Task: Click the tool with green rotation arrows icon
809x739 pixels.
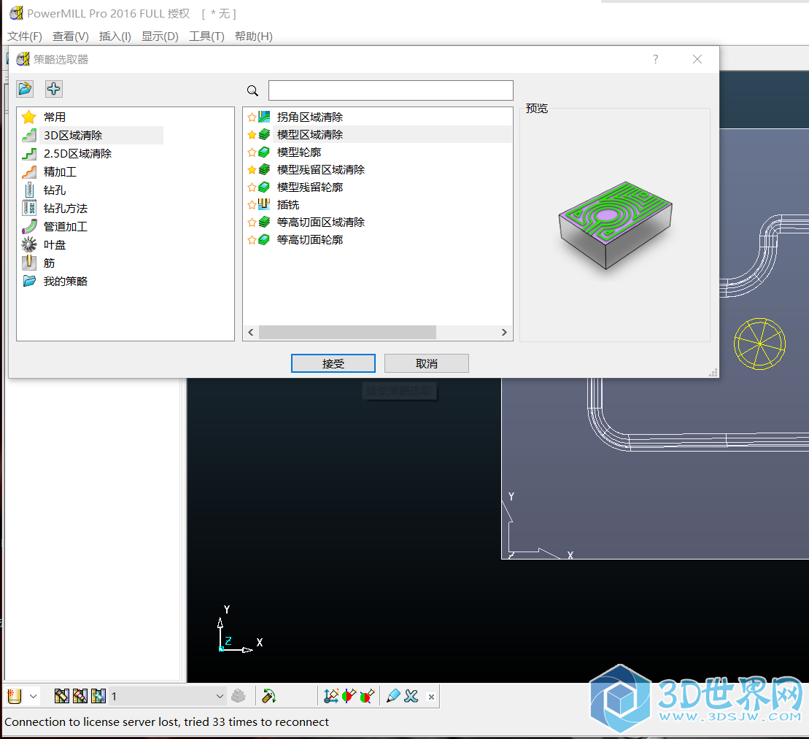Action: (268, 696)
